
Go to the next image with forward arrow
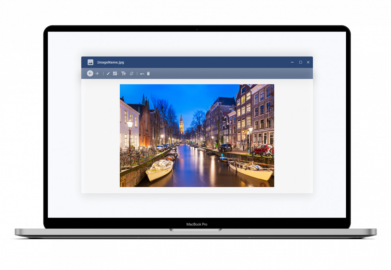[97, 74]
